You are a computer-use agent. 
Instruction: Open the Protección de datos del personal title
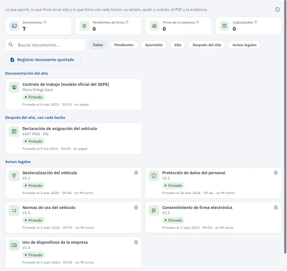coord(194,173)
